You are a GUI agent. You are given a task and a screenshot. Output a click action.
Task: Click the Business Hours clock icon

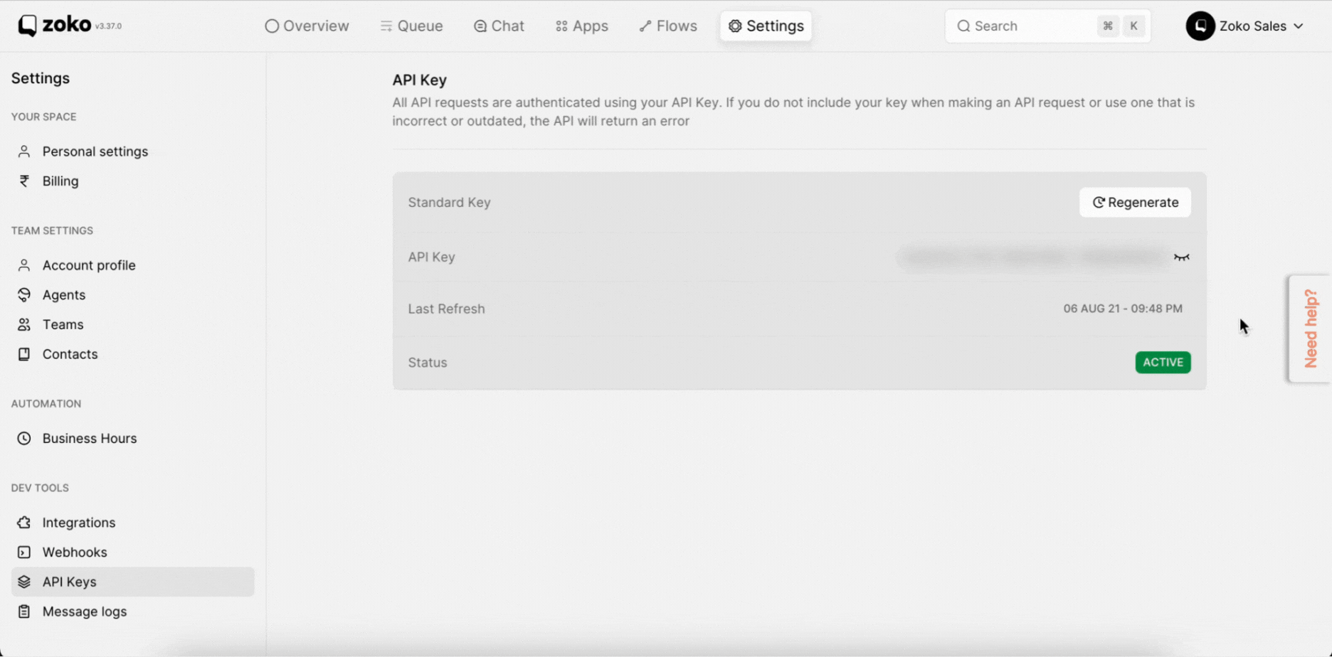click(x=24, y=439)
